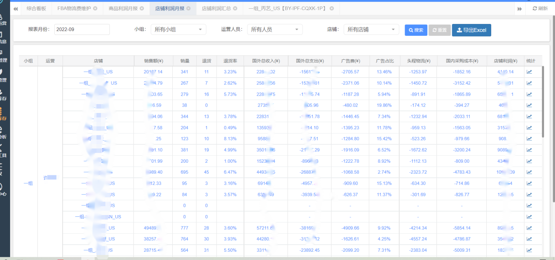Switch to the 商品利润月报 tab
Image resolution: width=555 pixels, height=260 pixels.
click(123, 8)
